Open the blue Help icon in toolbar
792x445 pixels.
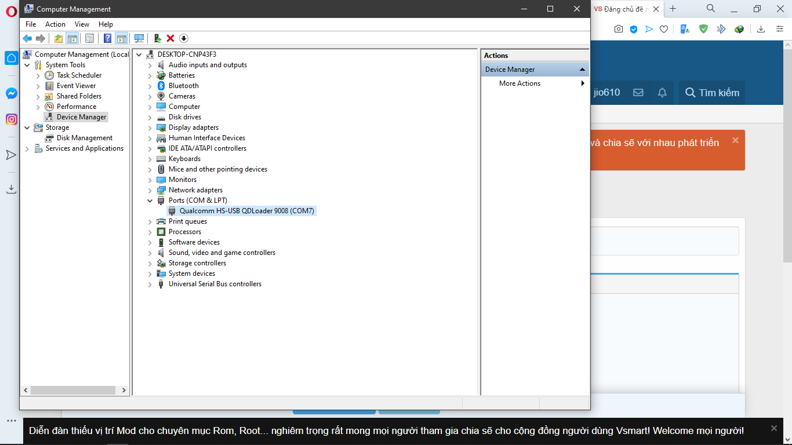coord(107,38)
